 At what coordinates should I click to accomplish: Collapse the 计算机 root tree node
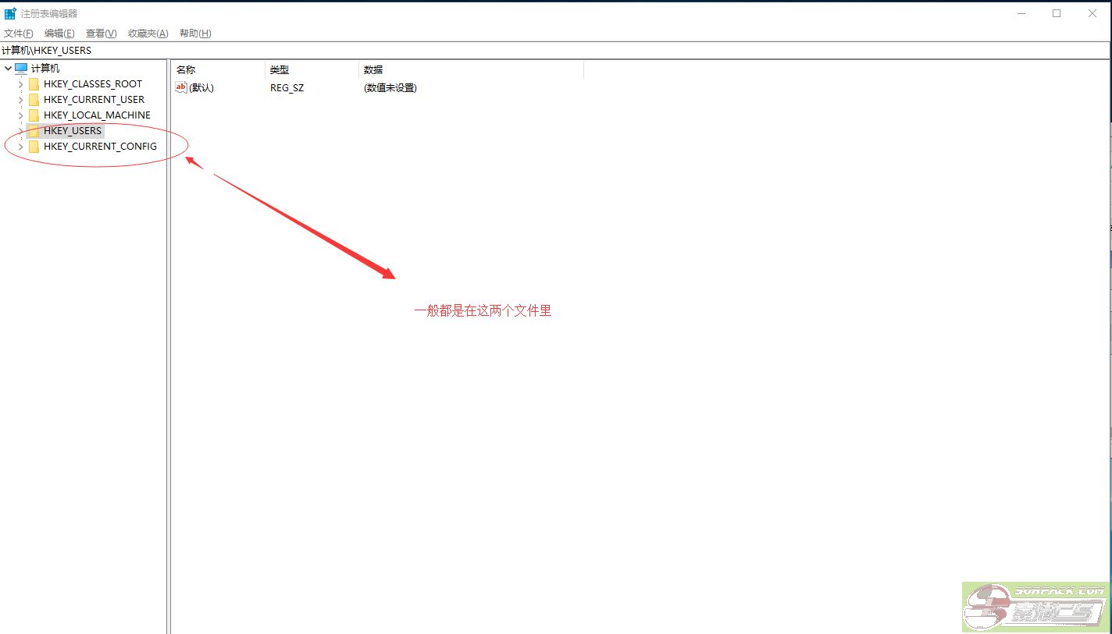pyautogui.click(x=8, y=69)
